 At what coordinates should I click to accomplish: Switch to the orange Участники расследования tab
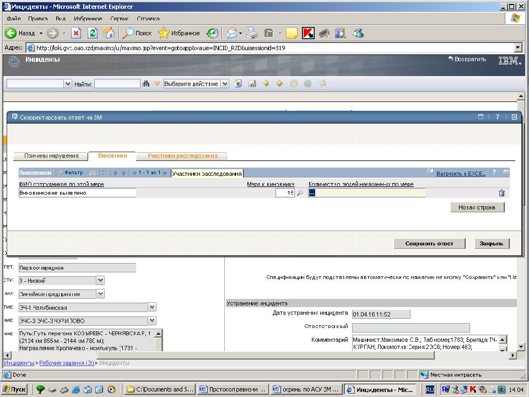click(182, 155)
